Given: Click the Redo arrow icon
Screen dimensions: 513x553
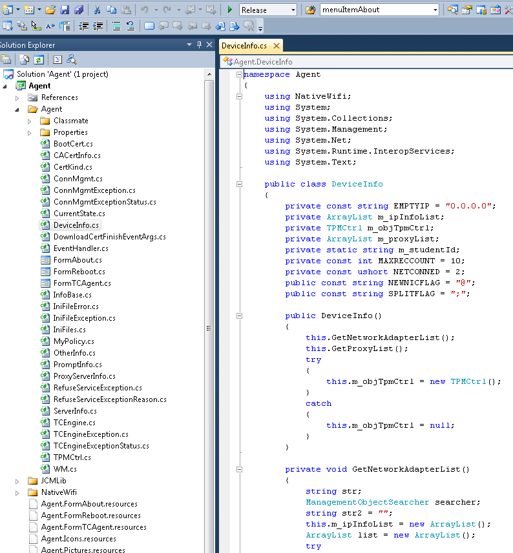Looking at the screenshot, I should [x=167, y=10].
